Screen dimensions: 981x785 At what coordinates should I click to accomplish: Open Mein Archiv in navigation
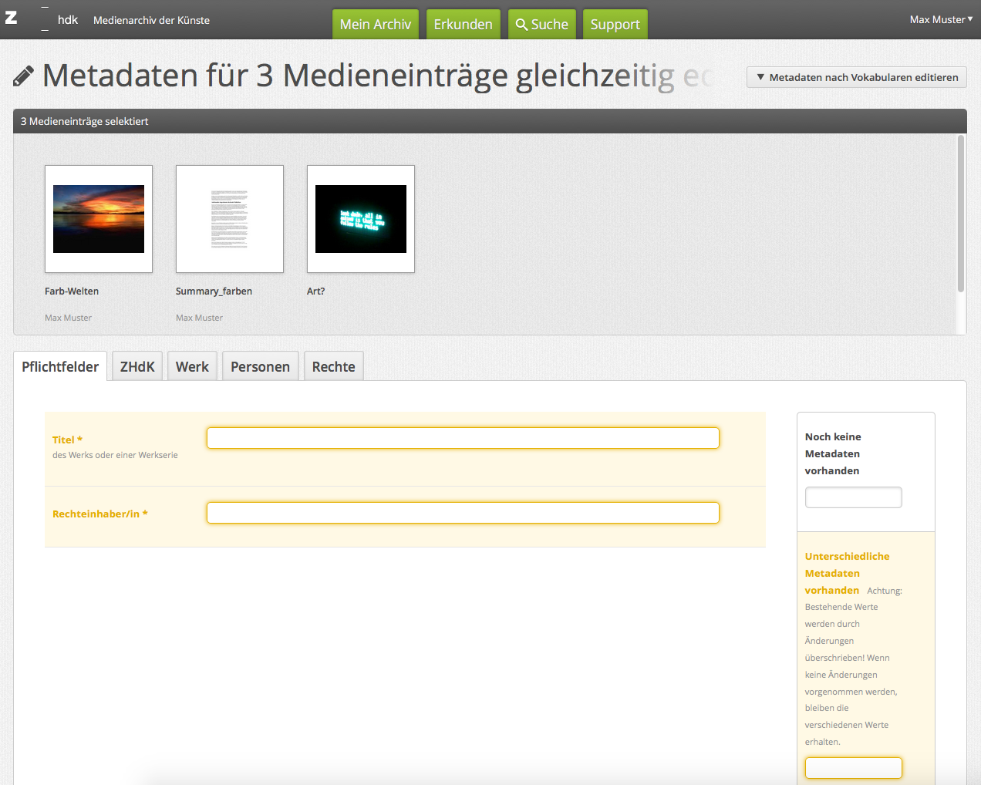[x=375, y=25]
